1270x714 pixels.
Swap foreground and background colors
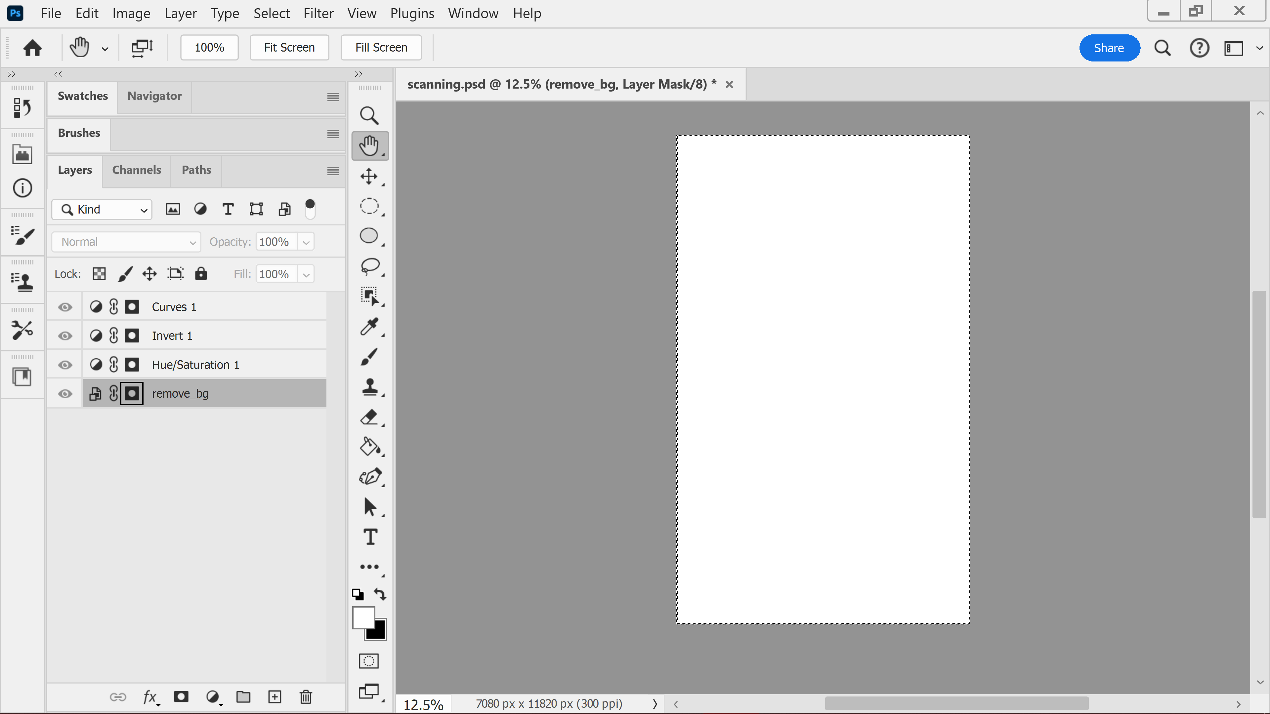380,594
